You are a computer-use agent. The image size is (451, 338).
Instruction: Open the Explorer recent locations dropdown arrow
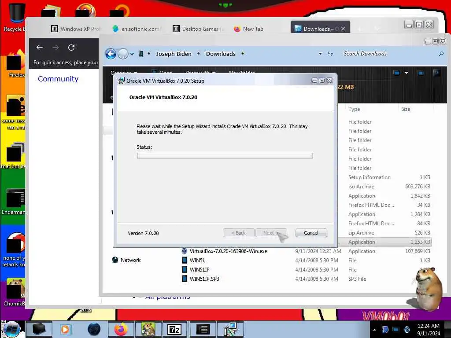pyautogui.click(x=132, y=54)
